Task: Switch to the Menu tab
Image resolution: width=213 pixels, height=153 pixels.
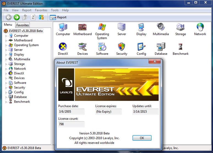Action: 8,25
